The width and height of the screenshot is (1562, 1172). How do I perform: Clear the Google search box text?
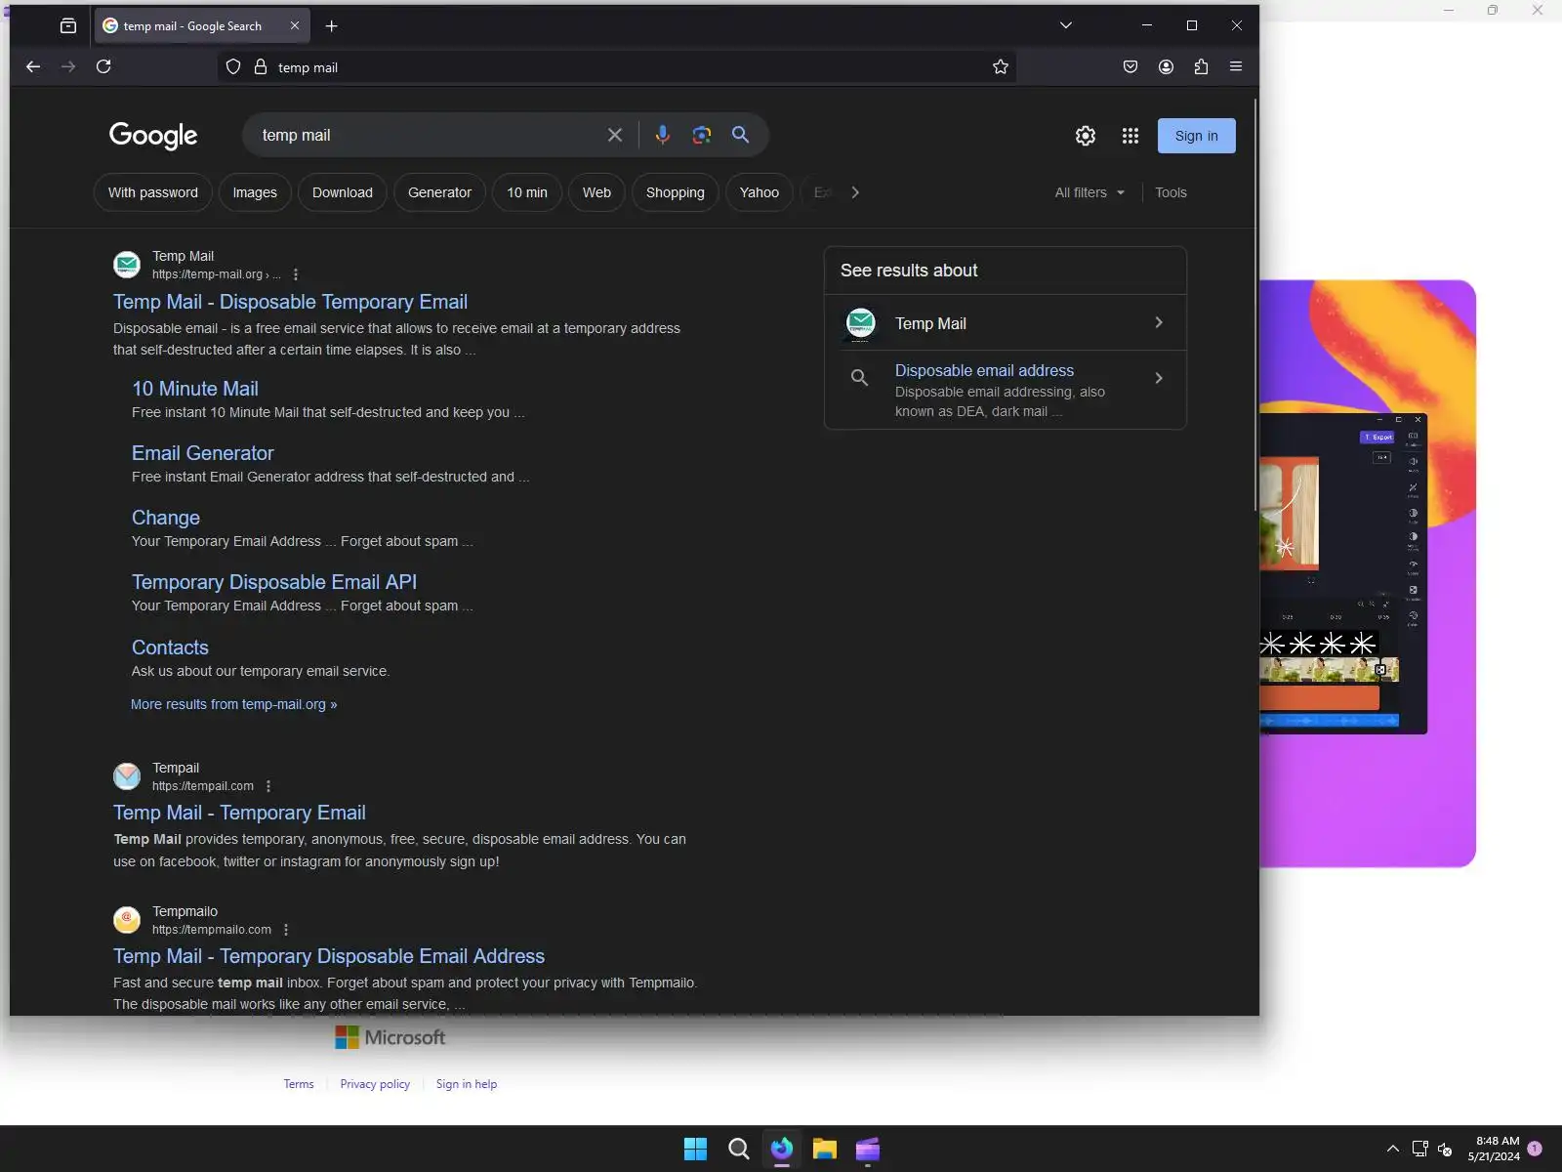615,135
